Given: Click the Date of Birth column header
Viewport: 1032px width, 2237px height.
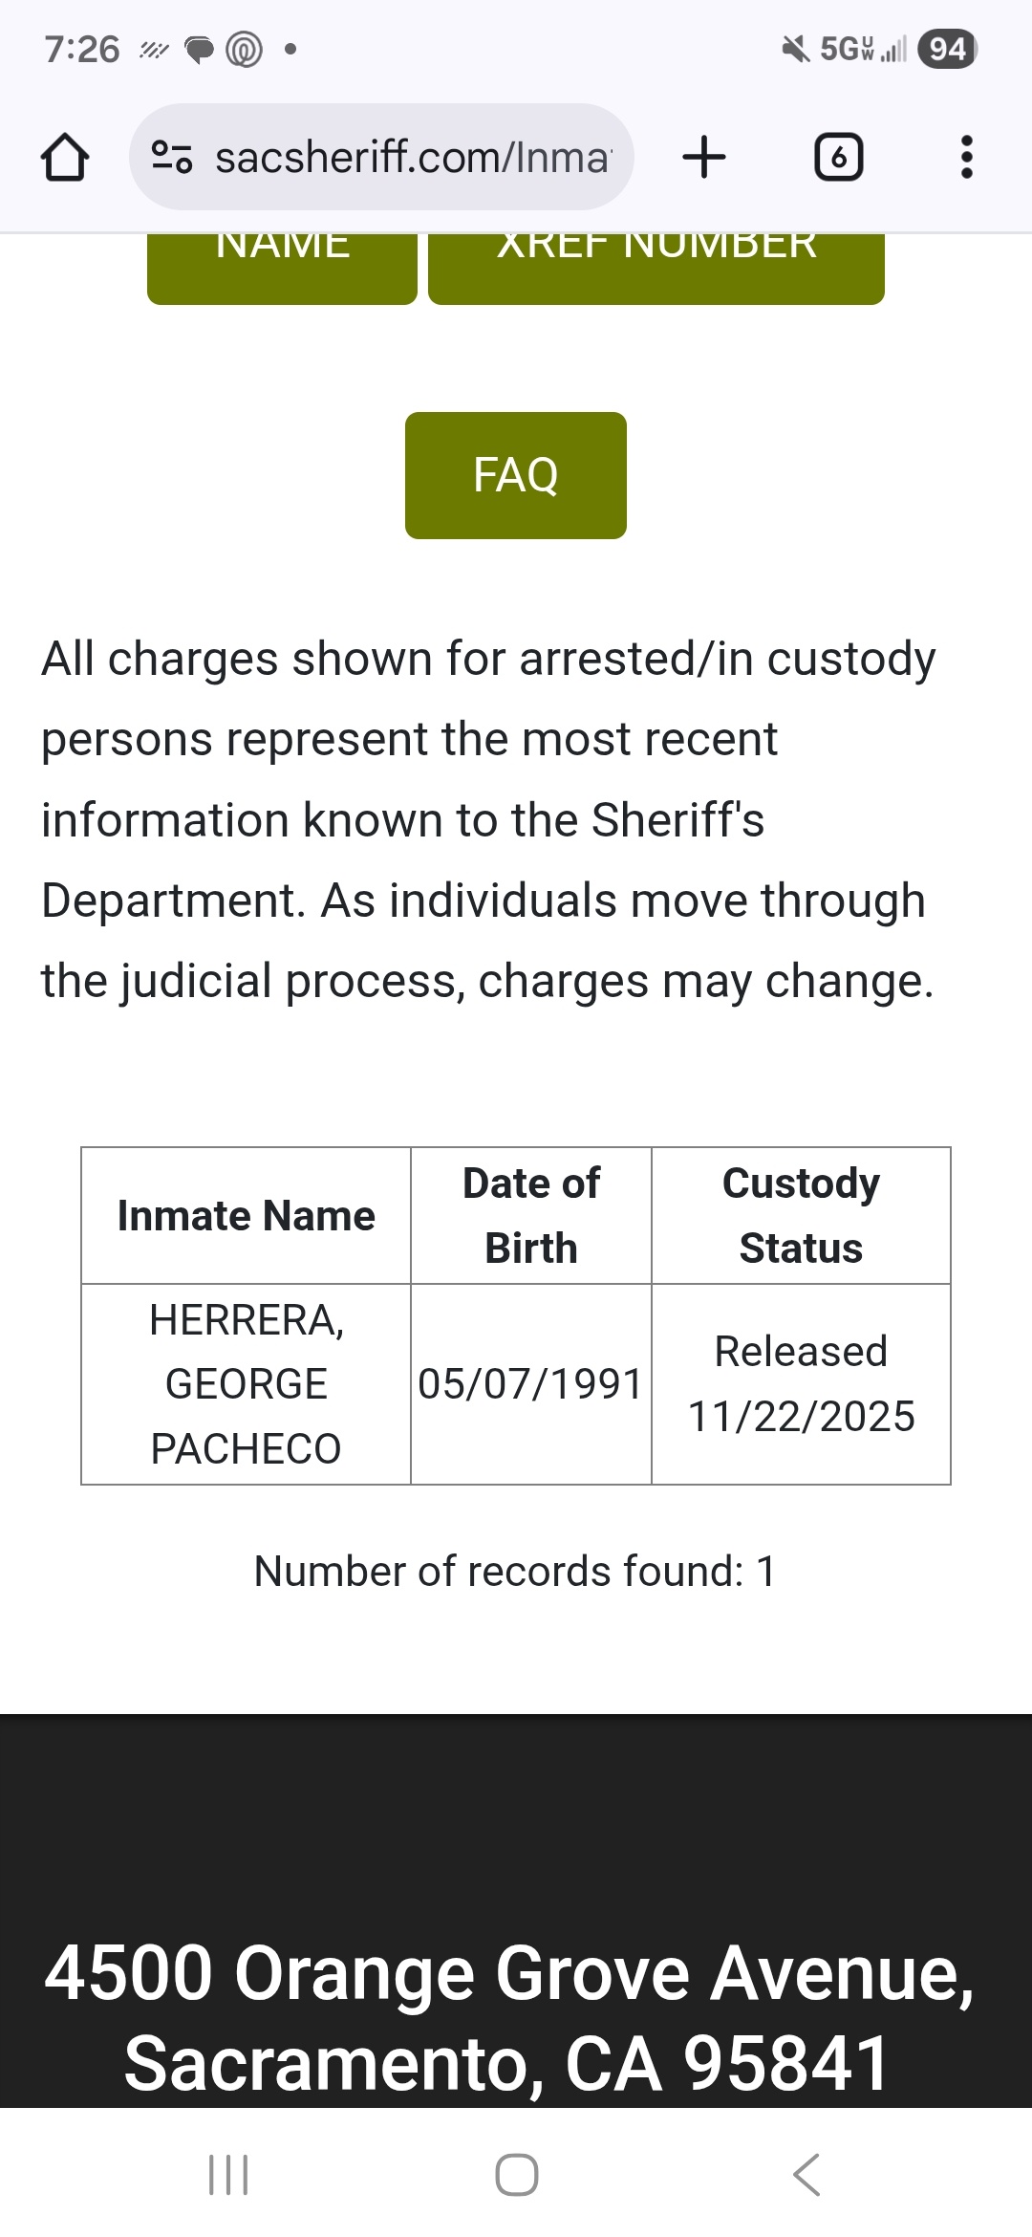Looking at the screenshot, I should tap(531, 1216).
